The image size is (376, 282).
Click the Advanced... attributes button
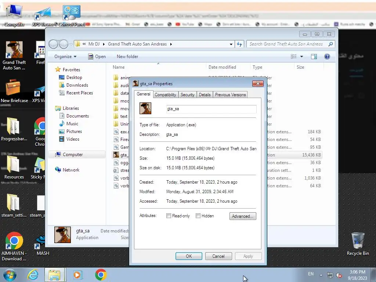pyautogui.click(x=243, y=216)
